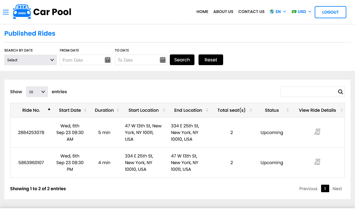Open the To Date calendar icon
Viewport: 355px width, 209px height.
point(163,60)
